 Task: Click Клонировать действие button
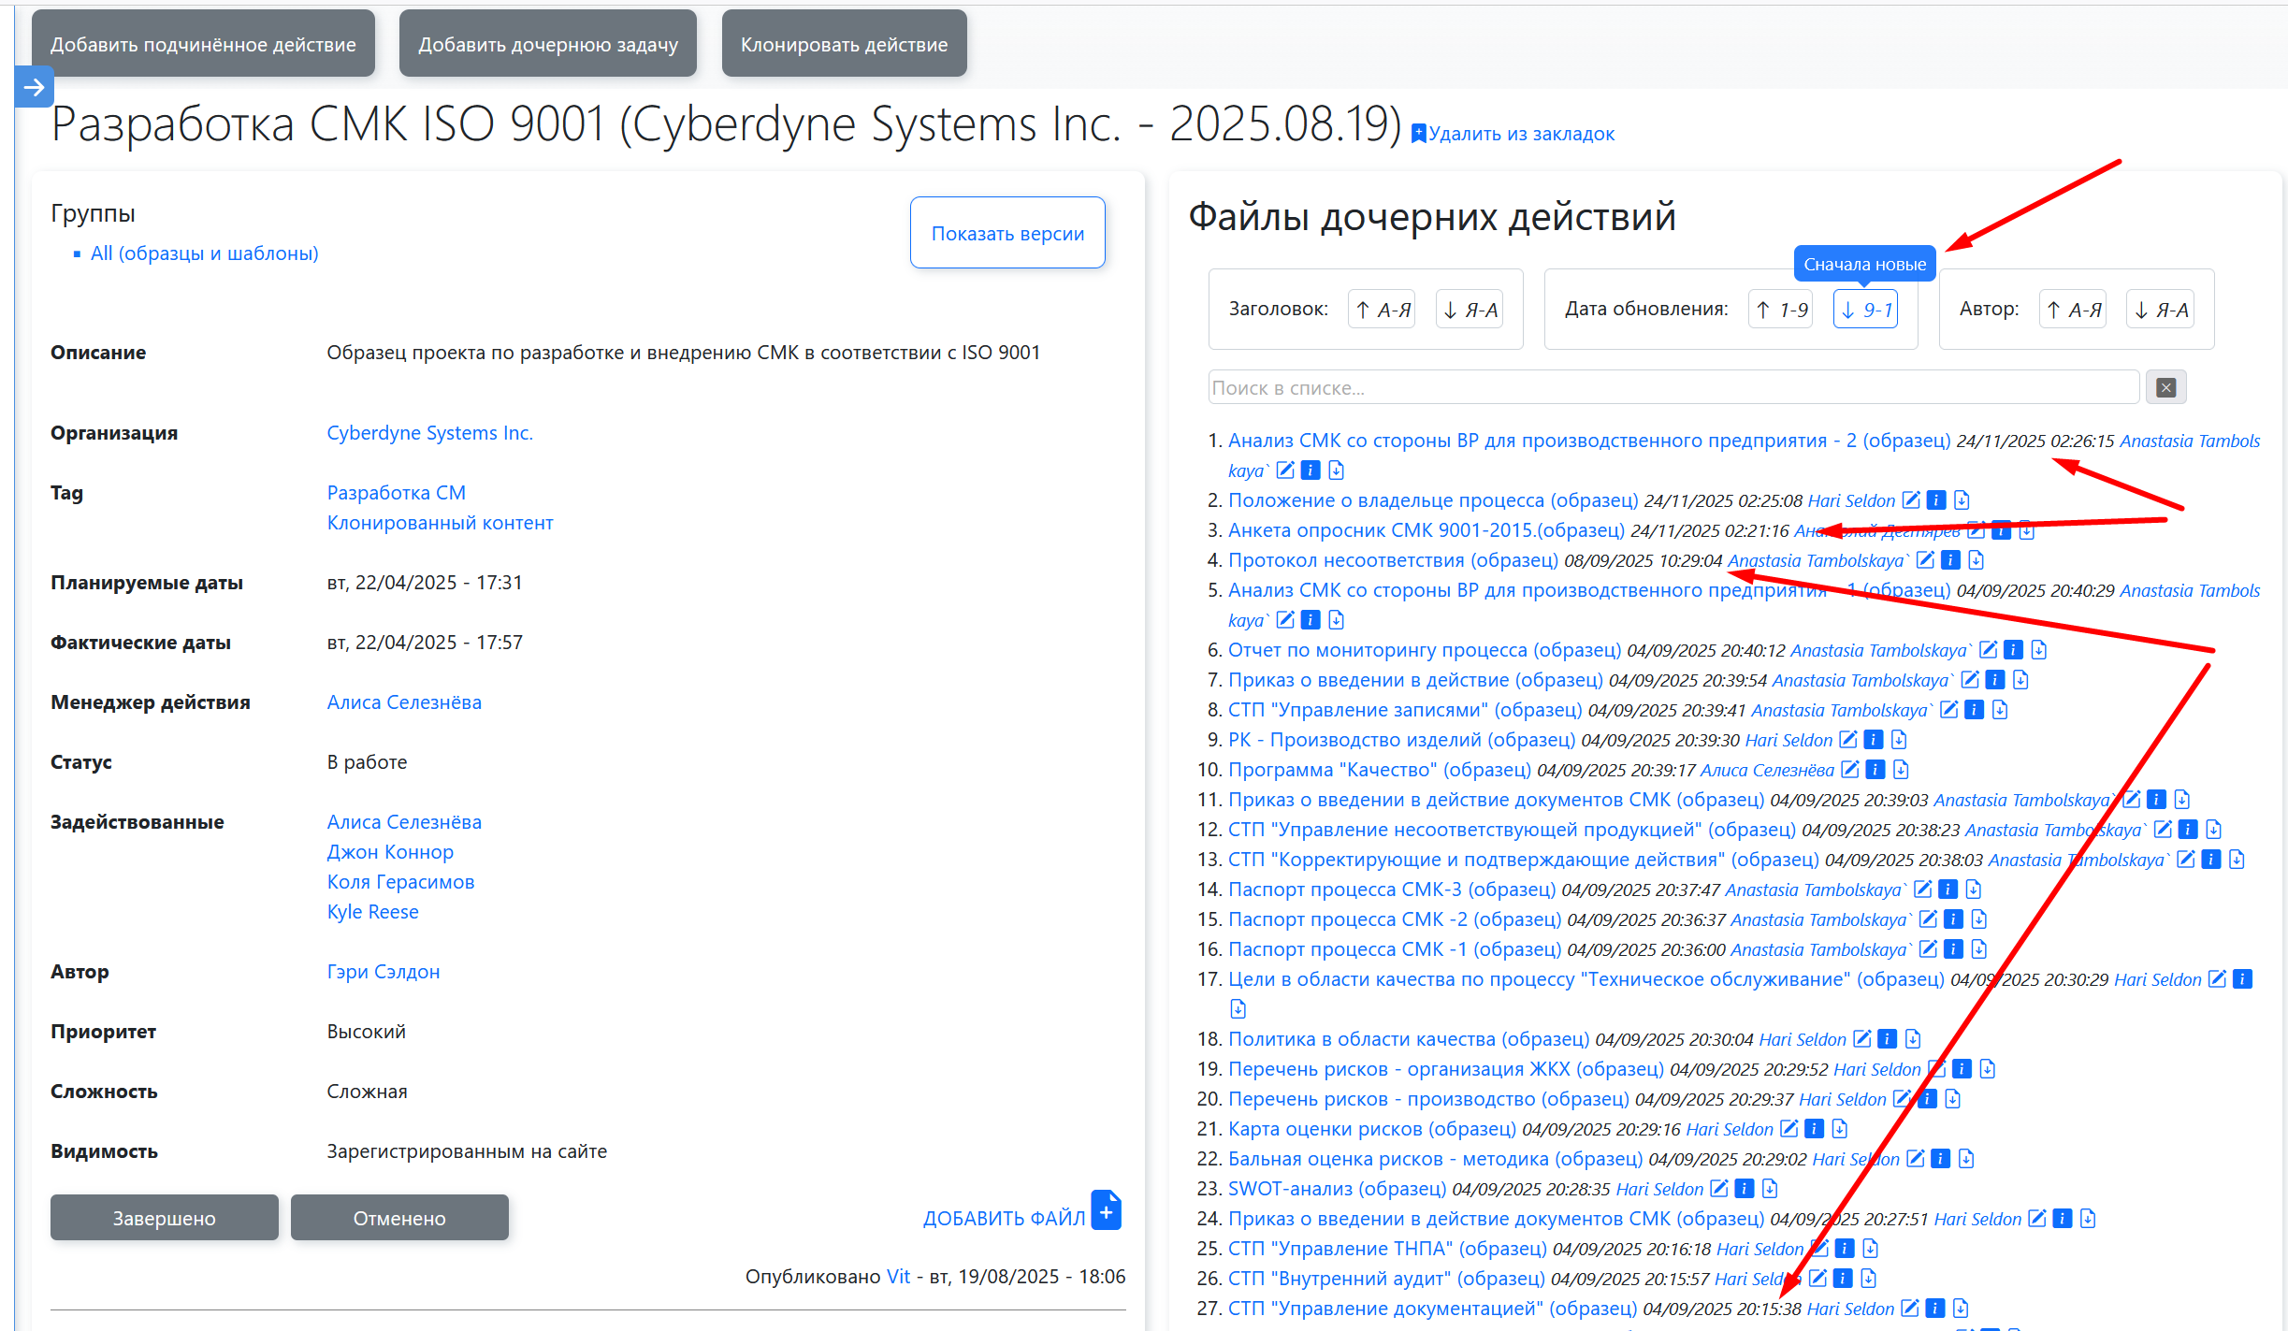click(844, 44)
